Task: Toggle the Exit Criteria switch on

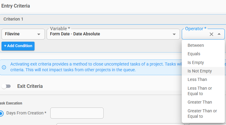Action: (6, 86)
